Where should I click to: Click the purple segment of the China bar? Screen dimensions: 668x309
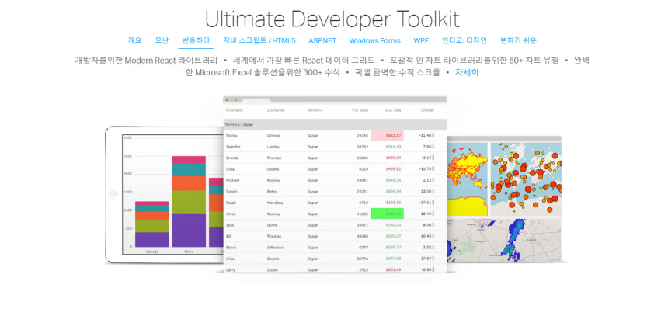click(x=189, y=231)
